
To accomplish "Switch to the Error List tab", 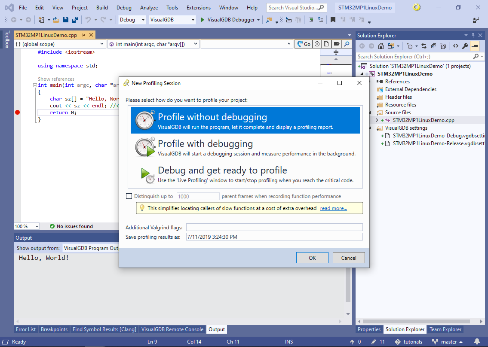I will coord(26,329).
